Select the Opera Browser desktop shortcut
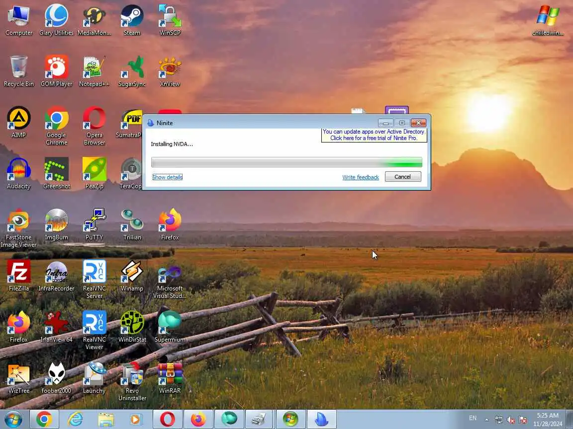Screen dimensions: 573x429 tap(95, 126)
